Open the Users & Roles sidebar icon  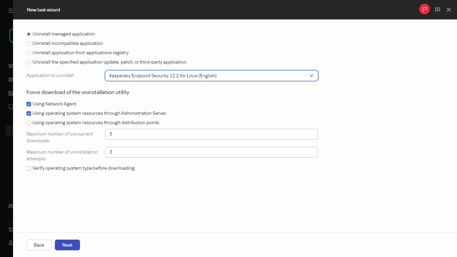click(10, 206)
